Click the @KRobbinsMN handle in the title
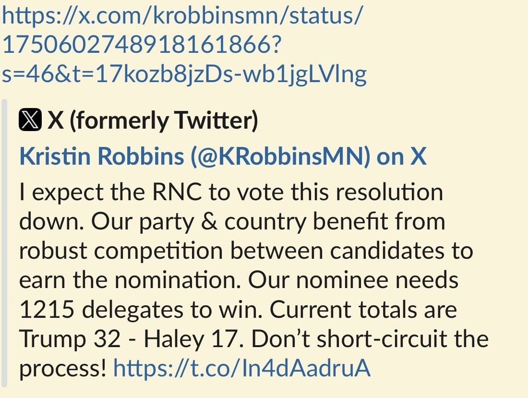This screenshot has width=528, height=398. point(280,157)
